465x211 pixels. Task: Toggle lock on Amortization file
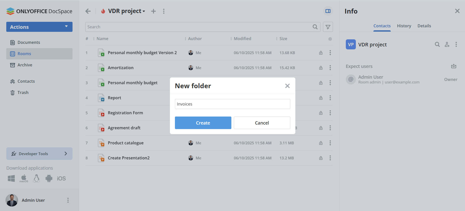click(x=321, y=68)
